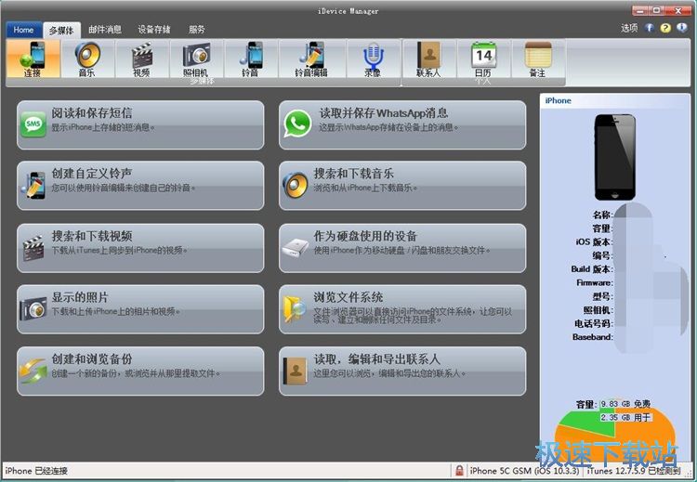
Task: Click the 创建和浏览备份 button
Action: [x=140, y=371]
